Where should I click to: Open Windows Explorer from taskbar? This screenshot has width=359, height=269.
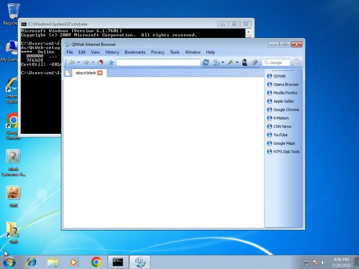[53, 262]
